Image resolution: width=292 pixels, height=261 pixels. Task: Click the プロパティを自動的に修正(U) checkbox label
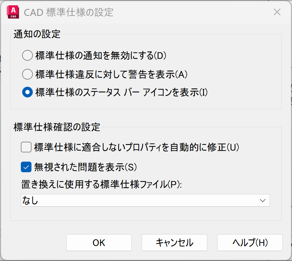(x=136, y=147)
